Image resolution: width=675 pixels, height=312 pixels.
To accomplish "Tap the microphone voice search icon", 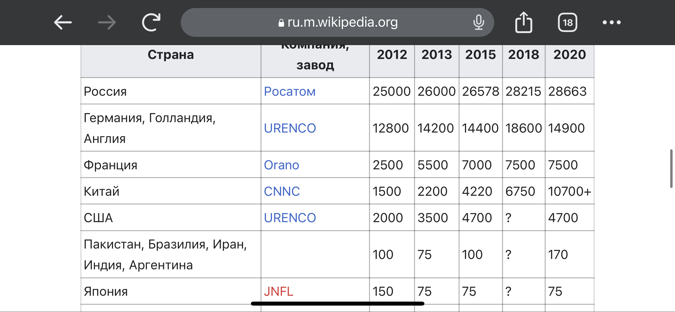I will point(479,22).
